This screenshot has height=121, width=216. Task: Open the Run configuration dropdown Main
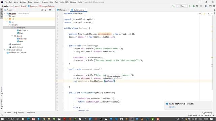[182, 6]
